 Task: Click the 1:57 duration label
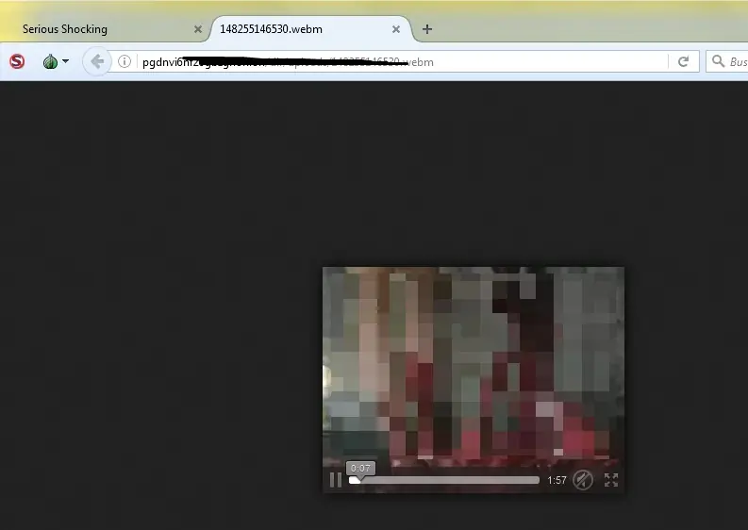coord(557,480)
